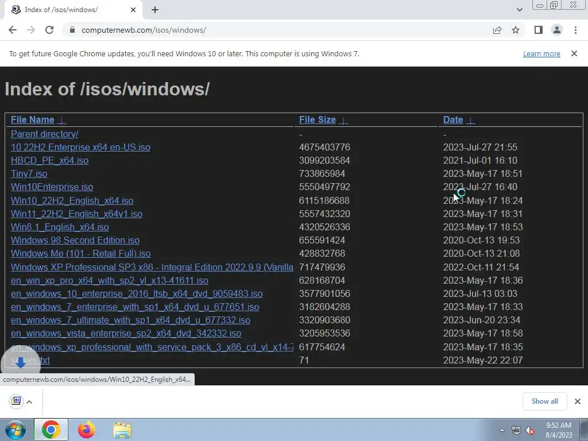Reload the current page
This screenshot has width=588, height=441.
(x=49, y=30)
